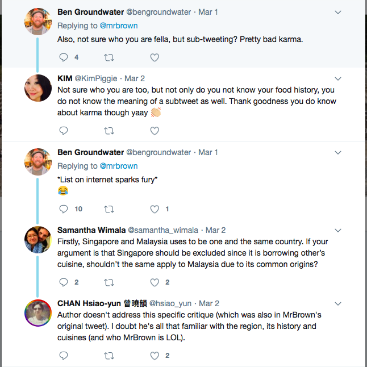Like CHAN Hsiao-yun's critique tweet

pyautogui.click(x=155, y=356)
